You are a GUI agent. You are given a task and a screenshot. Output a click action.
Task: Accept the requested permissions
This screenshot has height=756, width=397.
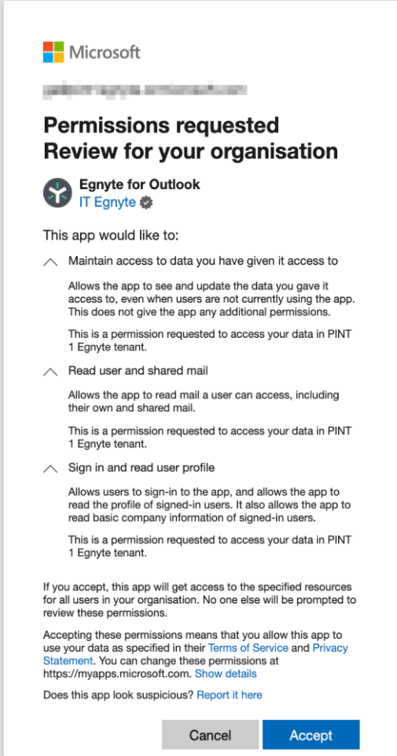(311, 735)
